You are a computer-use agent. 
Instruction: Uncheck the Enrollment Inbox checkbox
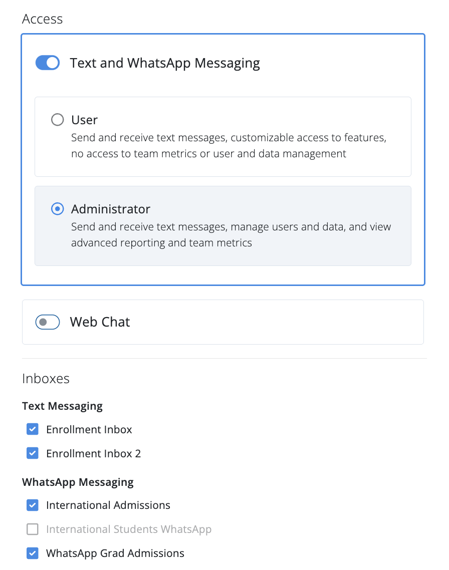click(33, 429)
